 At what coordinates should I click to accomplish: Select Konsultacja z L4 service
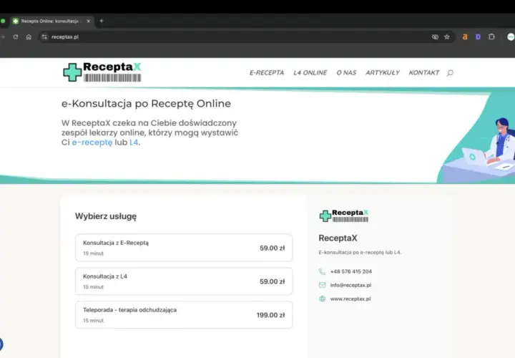[184, 281]
